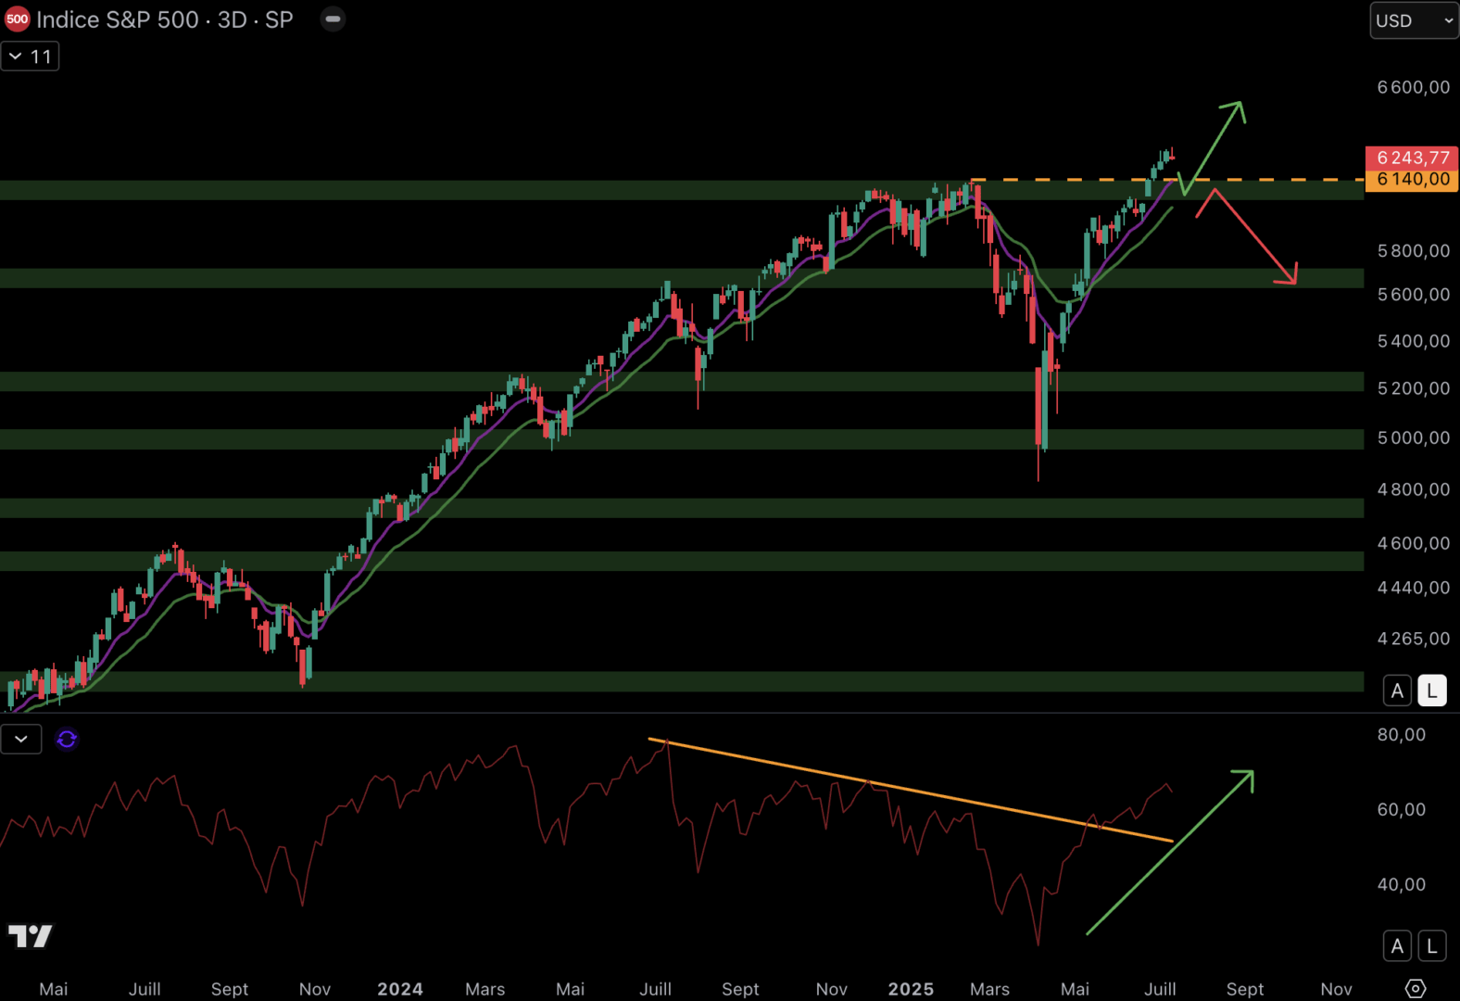Toggle auto scale A on RSI pane
The width and height of the screenshot is (1460, 1001).
1397,946
